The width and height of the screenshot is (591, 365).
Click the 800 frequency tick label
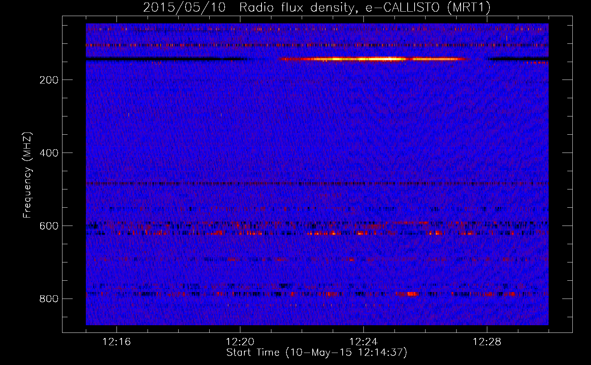click(x=49, y=299)
